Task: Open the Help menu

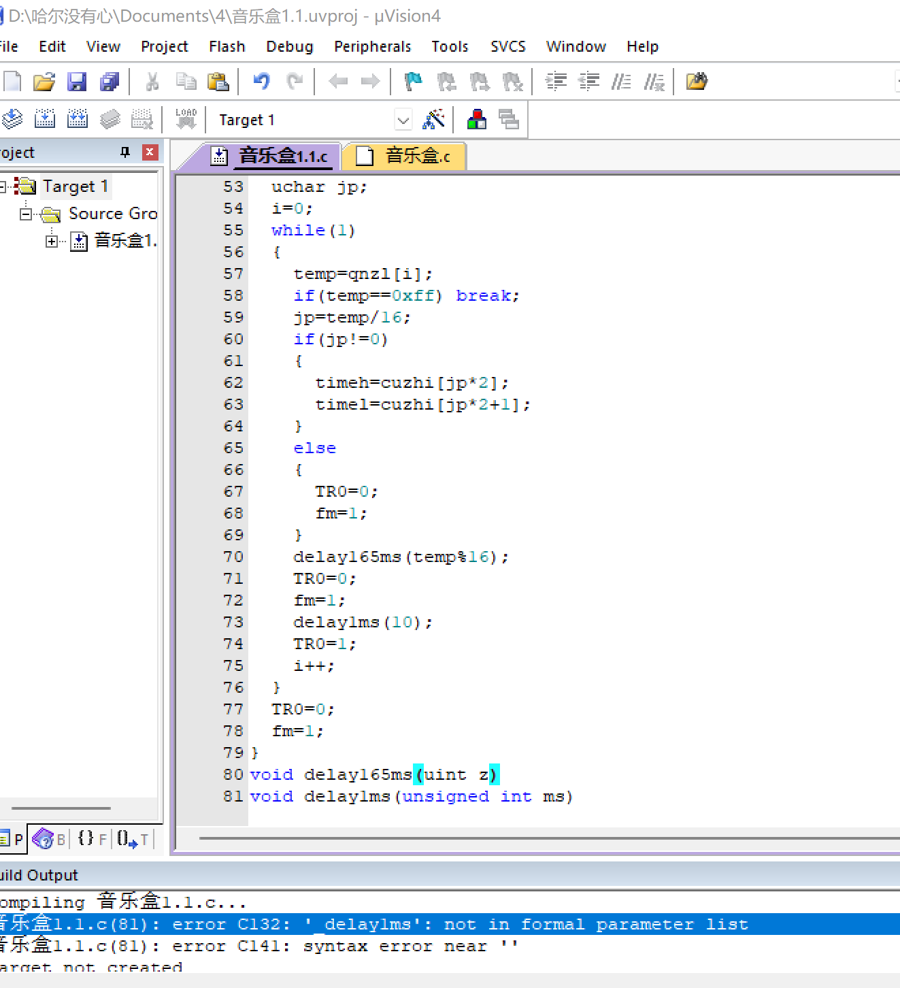Action: [643, 46]
